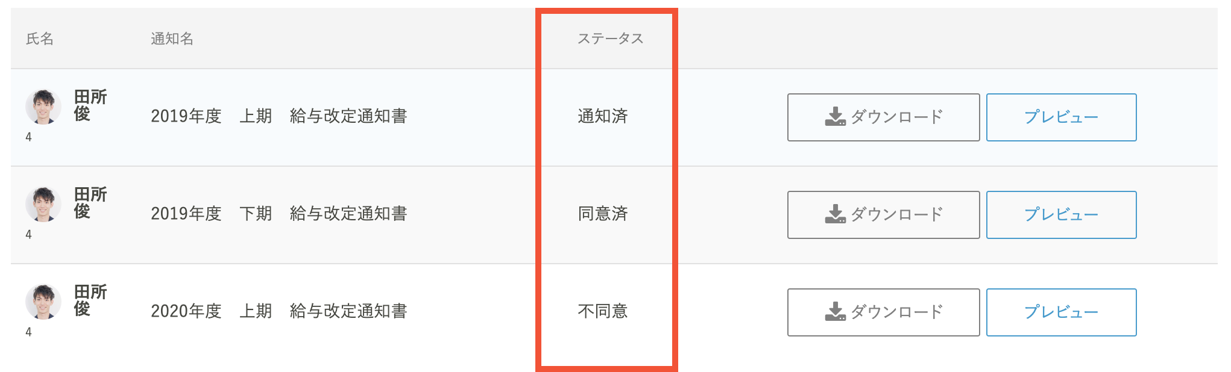Download the 2020年度 上期 notice
This screenshot has width=1231, height=372.
883,312
